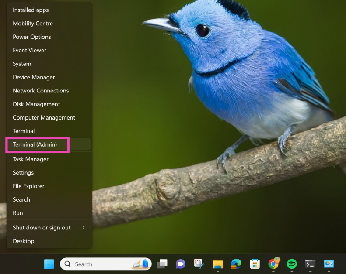Screen dimensions: 346x274
Task: Open Spotify from taskbar
Action: click(292, 264)
